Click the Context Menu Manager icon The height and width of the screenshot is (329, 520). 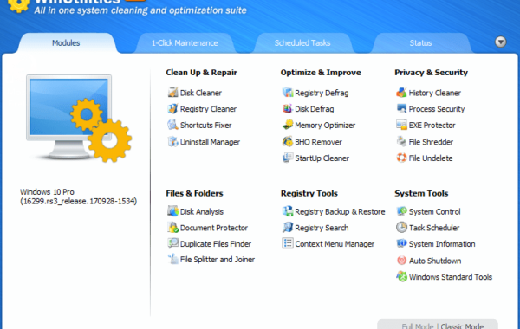tap(288, 243)
